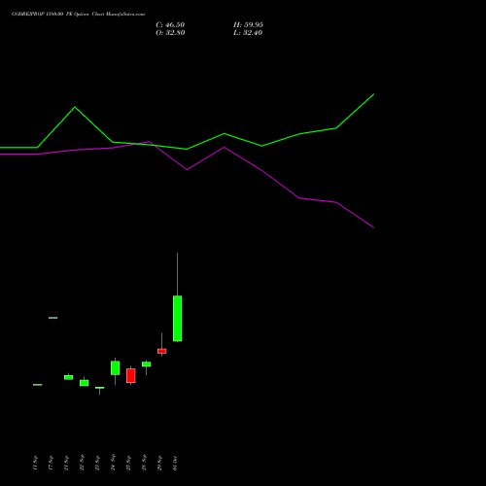Viewport: 486px width, 486px height.
Task: Click the close value C: 46.50
Action: (170, 25)
